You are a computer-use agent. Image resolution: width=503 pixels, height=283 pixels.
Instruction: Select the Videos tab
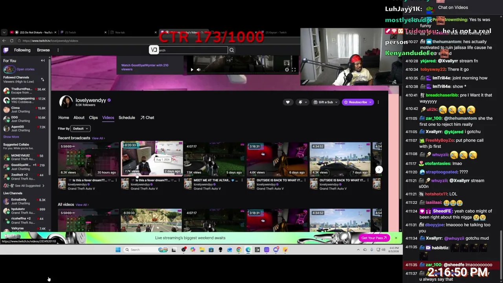pyautogui.click(x=108, y=118)
